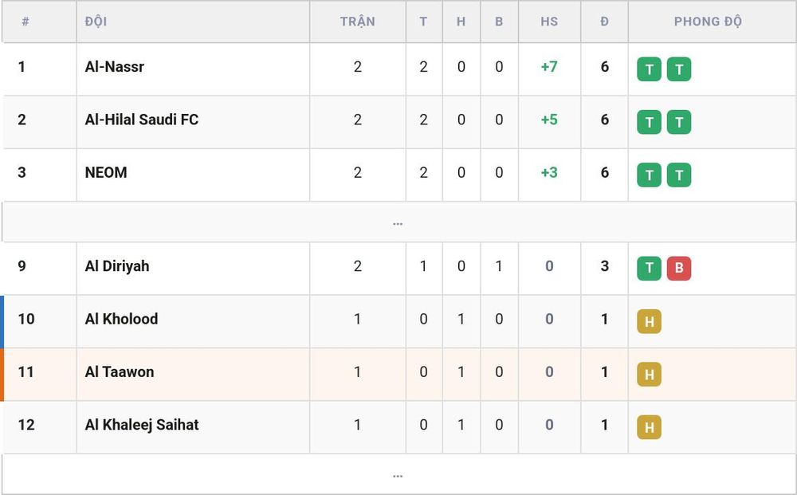Click Al-Nassr's second green T form badge
The image size is (797, 495).
tap(679, 69)
